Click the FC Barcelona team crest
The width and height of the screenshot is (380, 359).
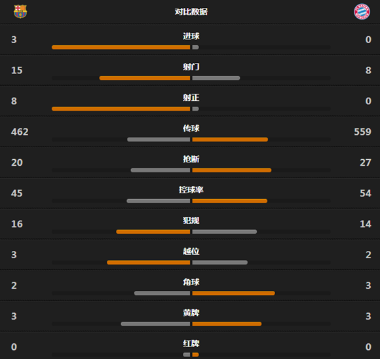click(x=20, y=12)
